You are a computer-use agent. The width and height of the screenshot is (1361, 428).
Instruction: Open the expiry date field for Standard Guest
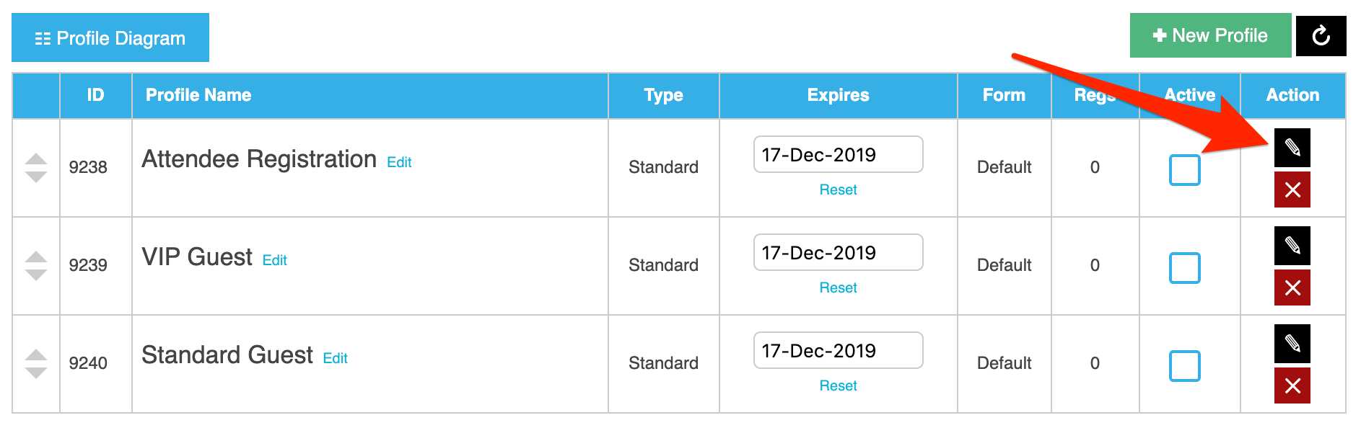838,350
